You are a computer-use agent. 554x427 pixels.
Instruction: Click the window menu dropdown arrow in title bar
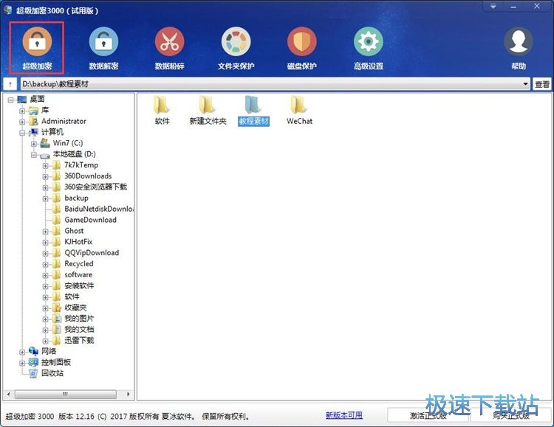pyautogui.click(x=493, y=7)
